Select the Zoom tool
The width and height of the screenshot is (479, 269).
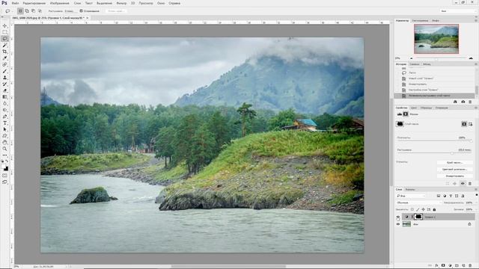click(x=5, y=149)
